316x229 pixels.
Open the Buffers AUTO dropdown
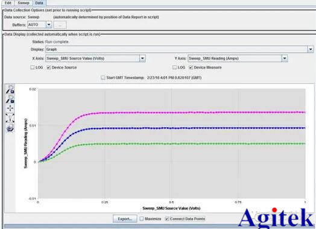click(49, 25)
